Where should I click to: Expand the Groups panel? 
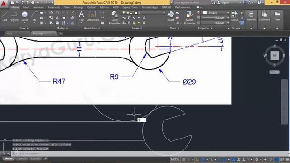pos(237,28)
